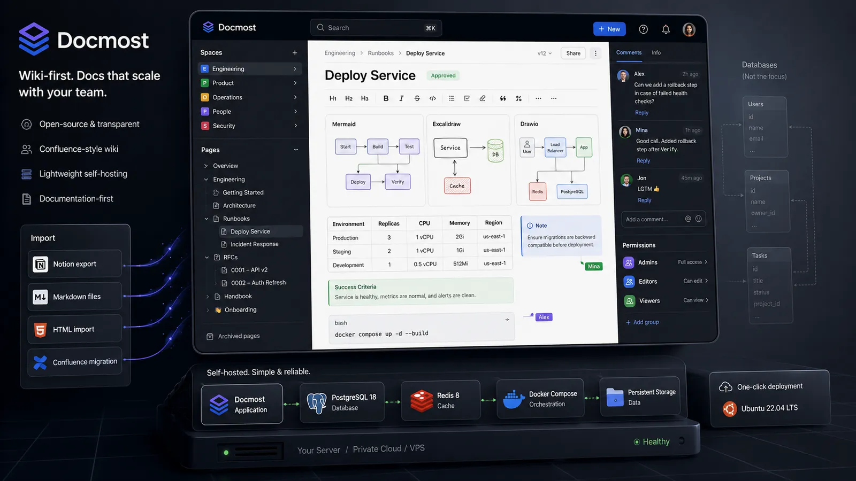This screenshot has width=856, height=481.
Task: Expand the Security space chevron
Action: tap(295, 126)
